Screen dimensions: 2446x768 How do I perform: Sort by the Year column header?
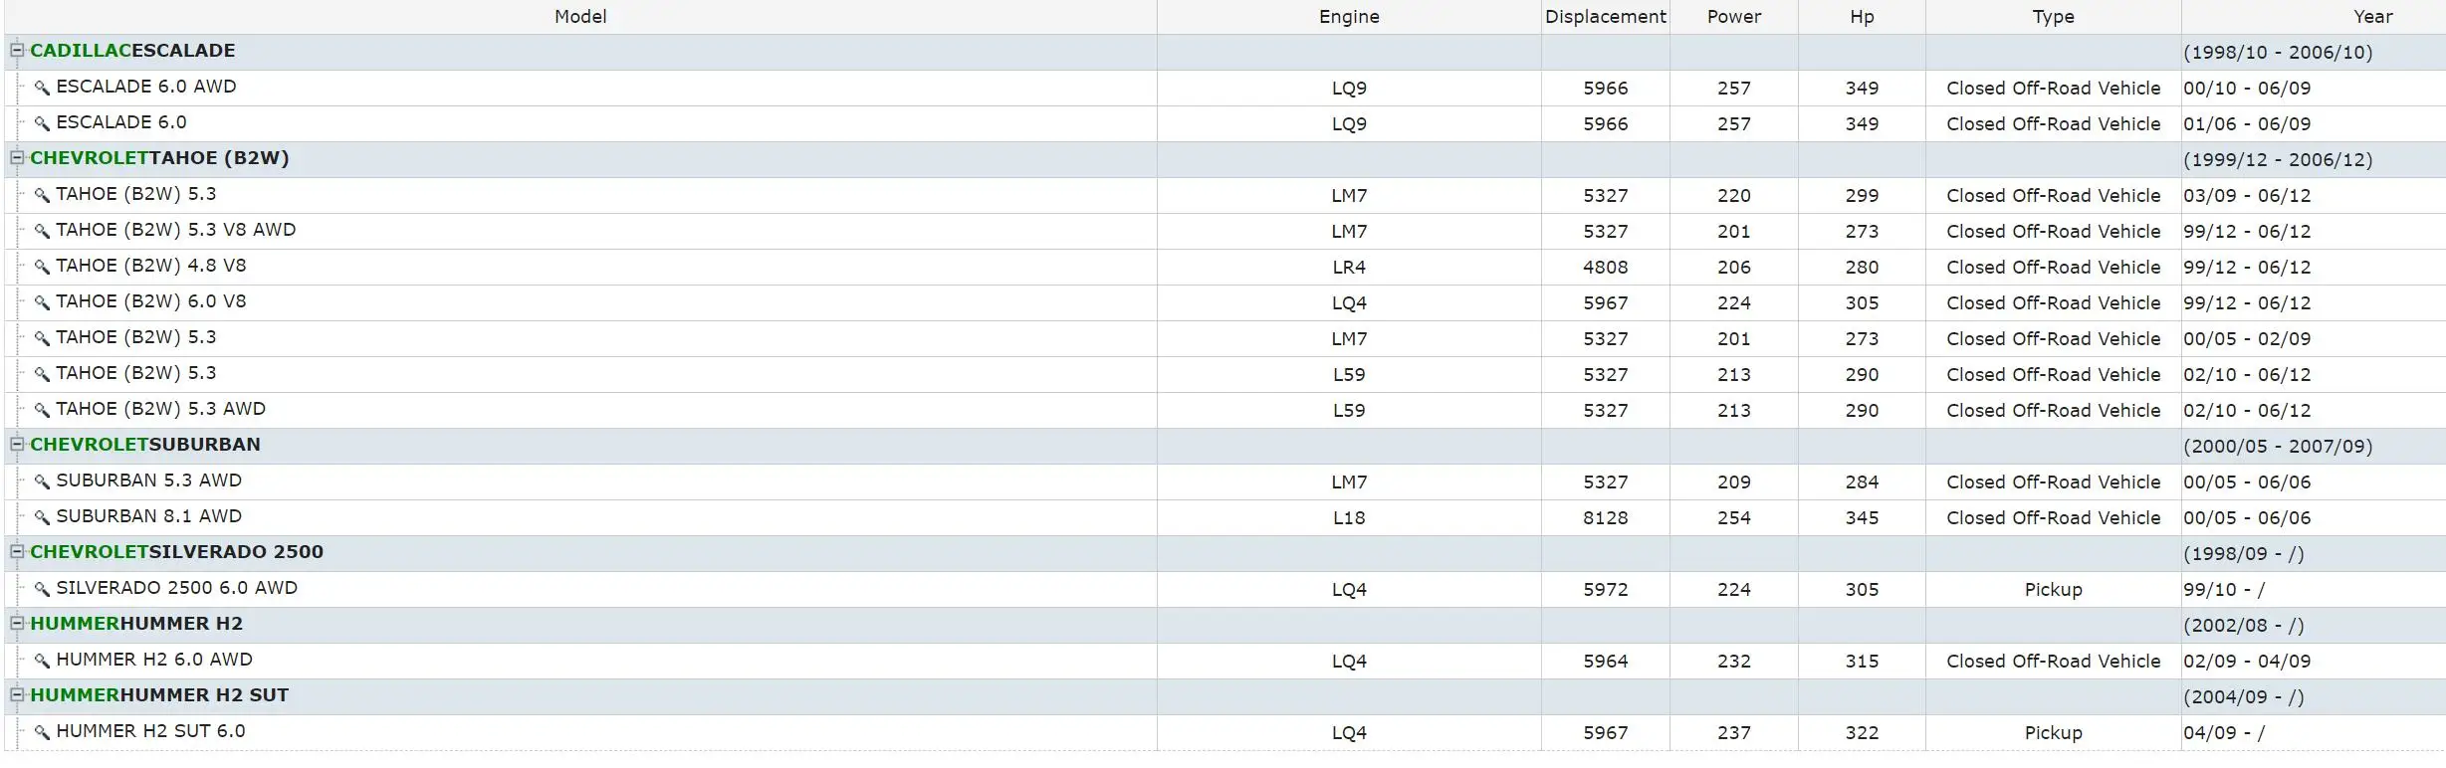(x=2314, y=17)
